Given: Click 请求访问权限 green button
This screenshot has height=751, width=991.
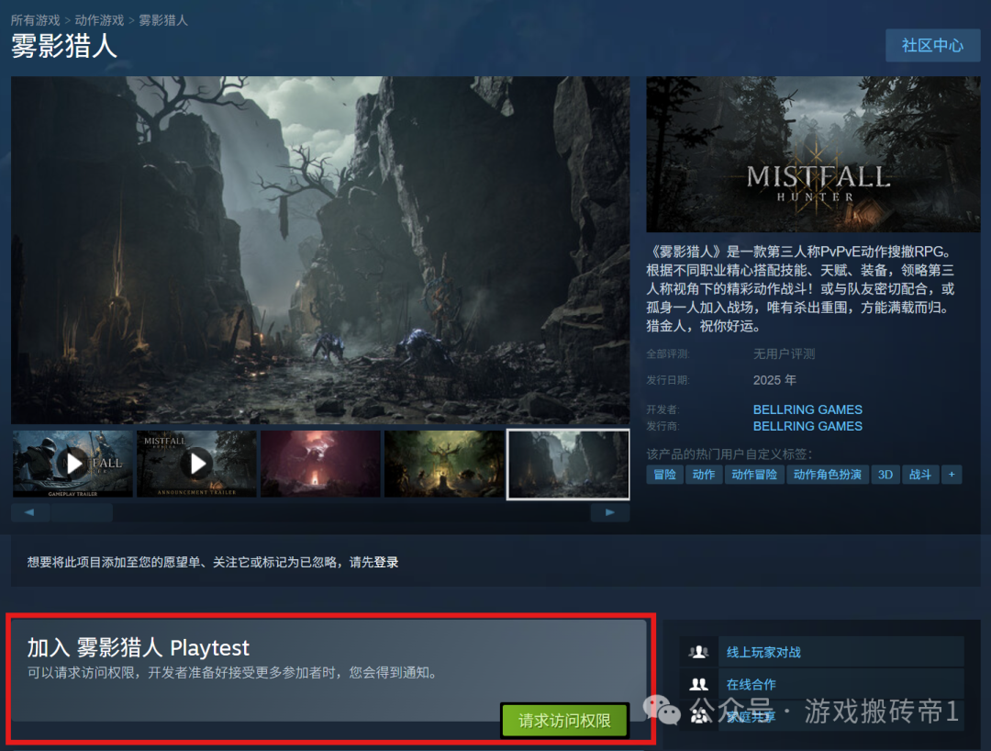Looking at the screenshot, I should (564, 721).
